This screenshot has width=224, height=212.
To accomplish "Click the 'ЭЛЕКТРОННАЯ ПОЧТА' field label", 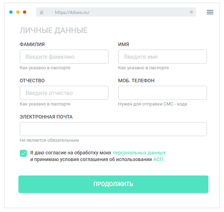I will point(46,117).
